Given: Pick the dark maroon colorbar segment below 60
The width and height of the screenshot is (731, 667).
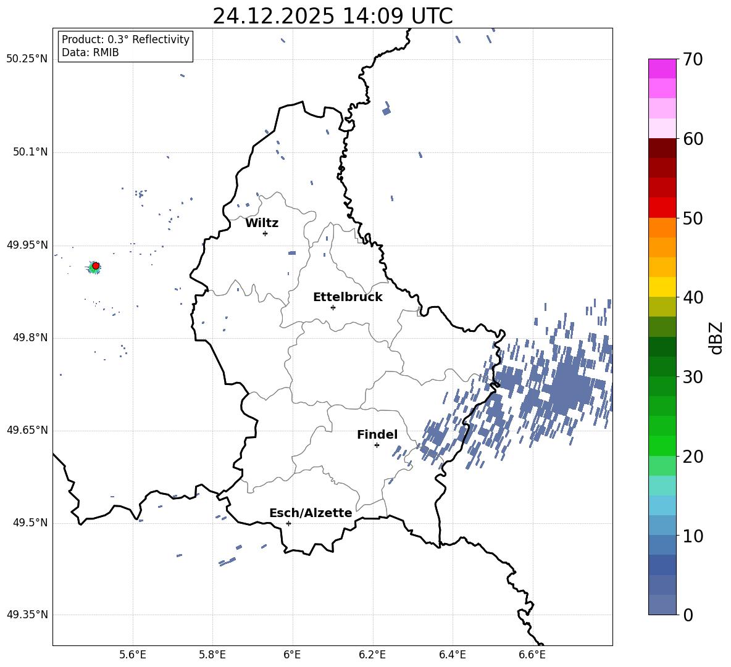Looking at the screenshot, I should (x=662, y=148).
